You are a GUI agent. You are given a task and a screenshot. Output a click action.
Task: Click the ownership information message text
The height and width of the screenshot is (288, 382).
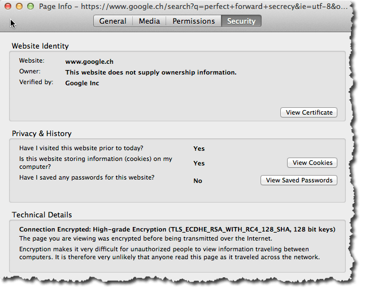pos(151,72)
